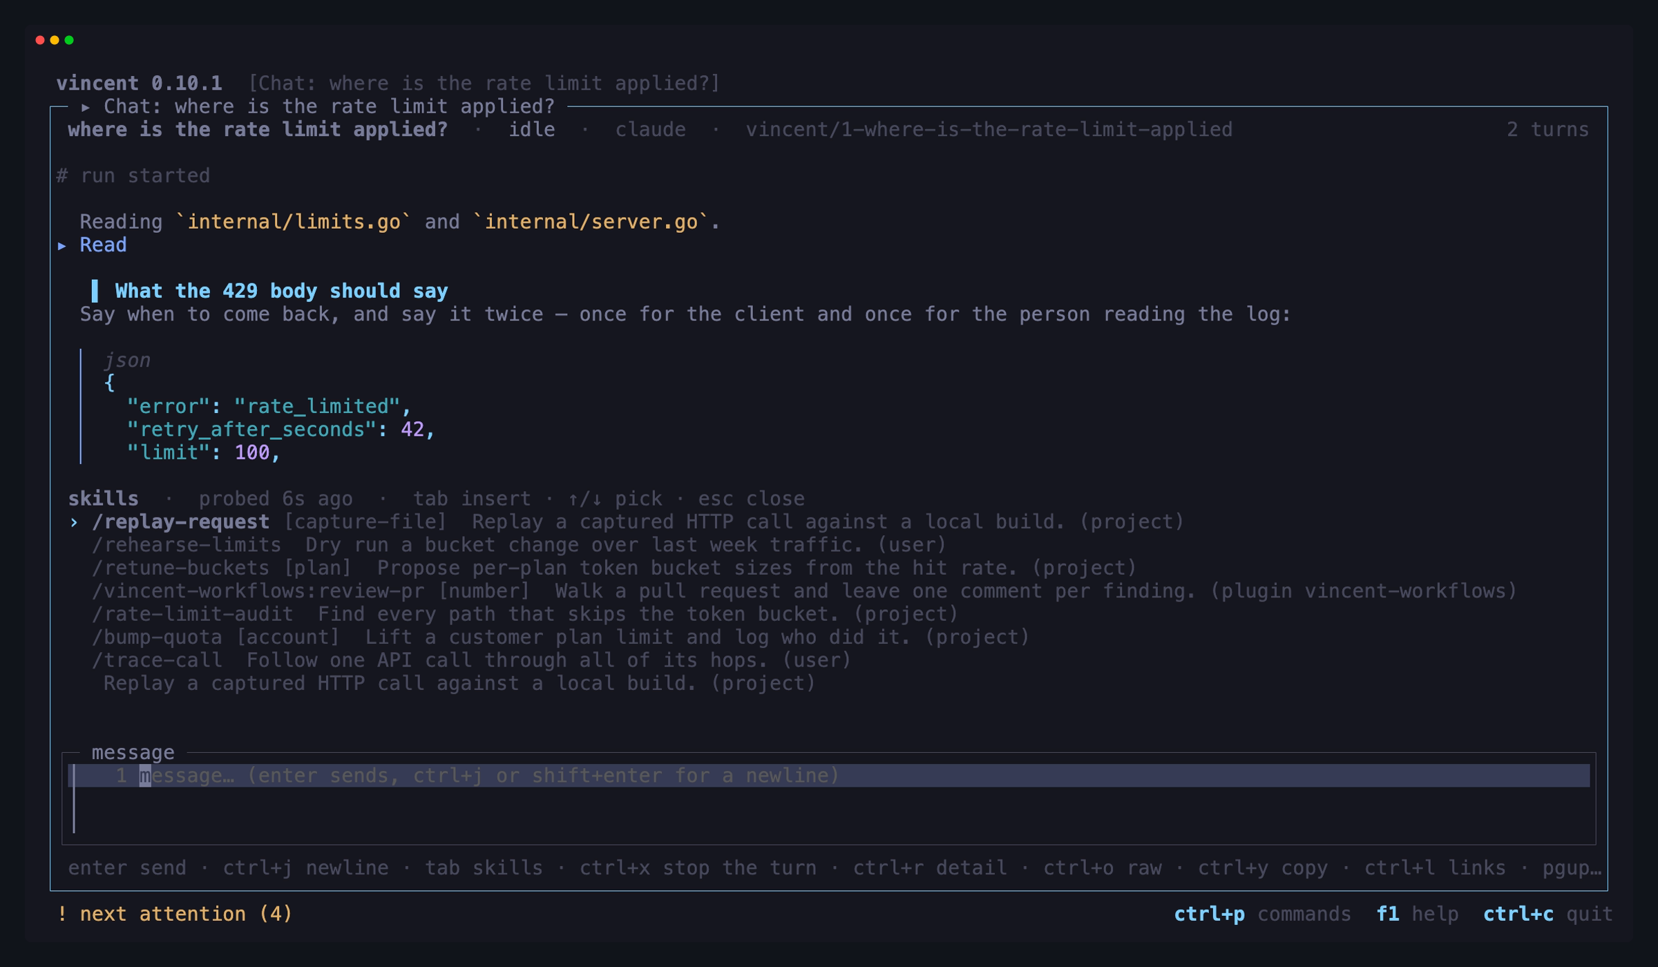Click the yellow minimize window dot
Image resolution: width=1658 pixels, height=967 pixels.
[x=55, y=40]
